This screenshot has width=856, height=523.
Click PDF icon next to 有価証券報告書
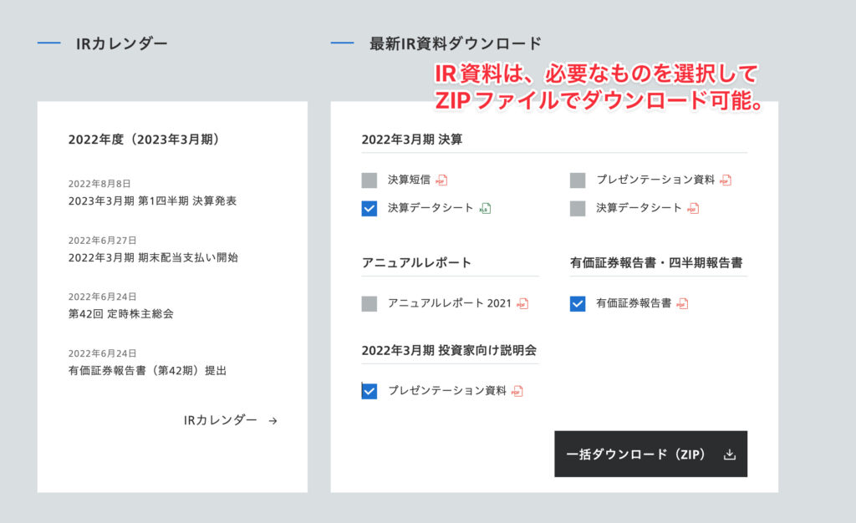coord(682,304)
